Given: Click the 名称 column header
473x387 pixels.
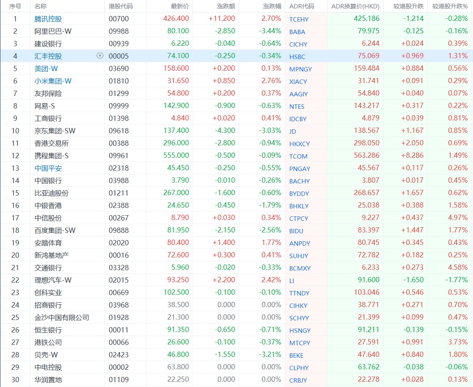Looking at the screenshot, I should (x=41, y=6).
